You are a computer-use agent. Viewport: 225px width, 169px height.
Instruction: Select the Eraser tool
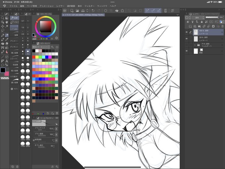(x=7, y=43)
